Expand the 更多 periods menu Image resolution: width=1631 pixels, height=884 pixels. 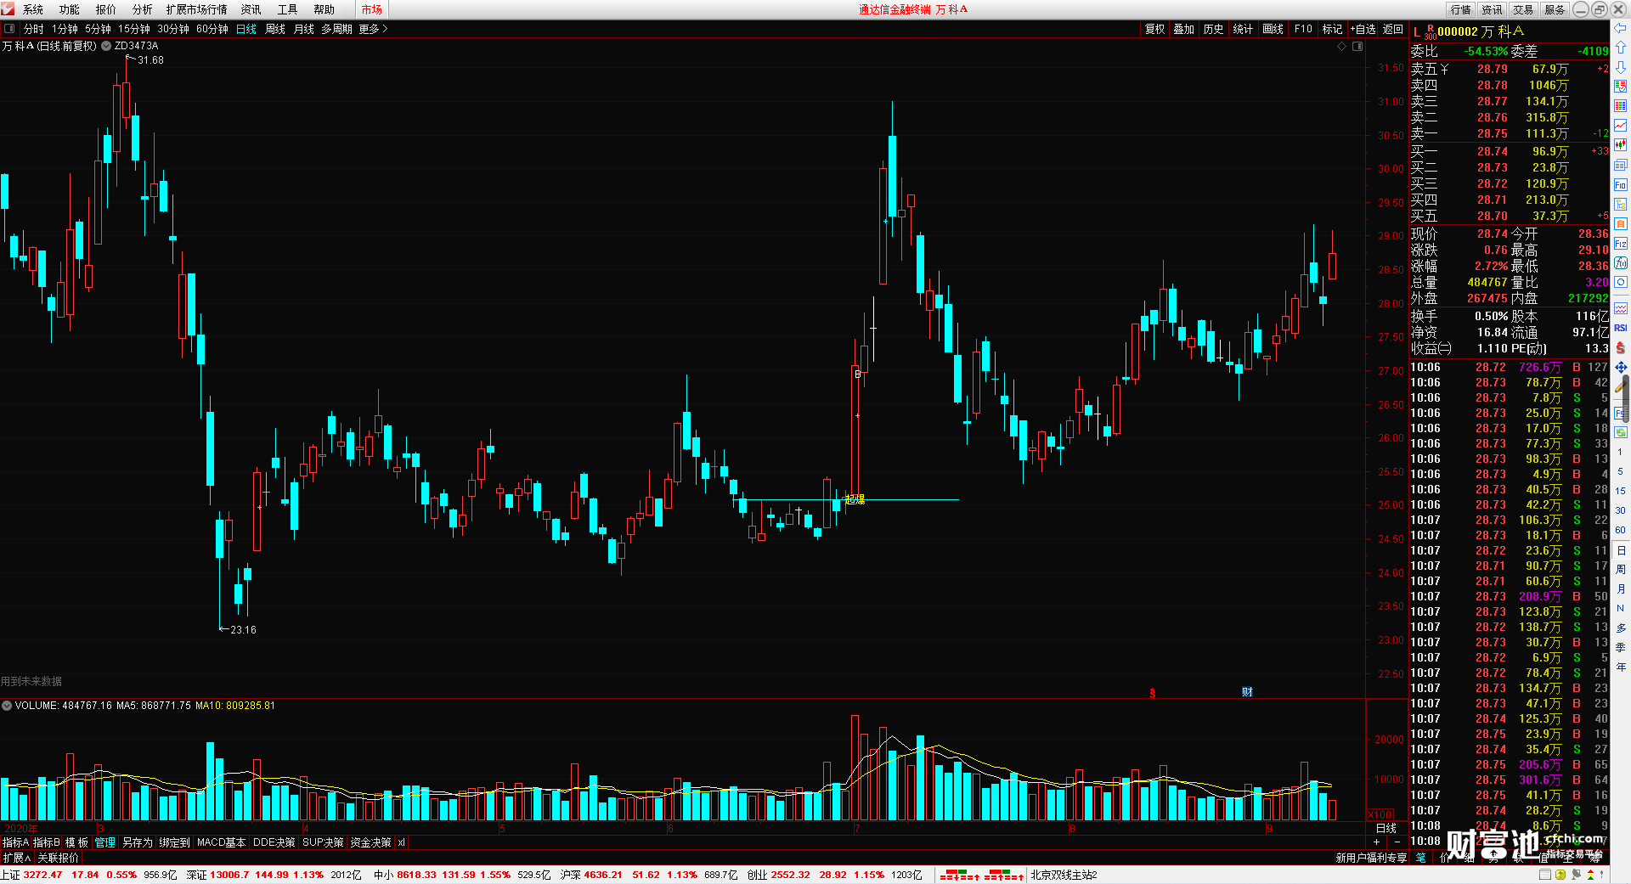373,29
